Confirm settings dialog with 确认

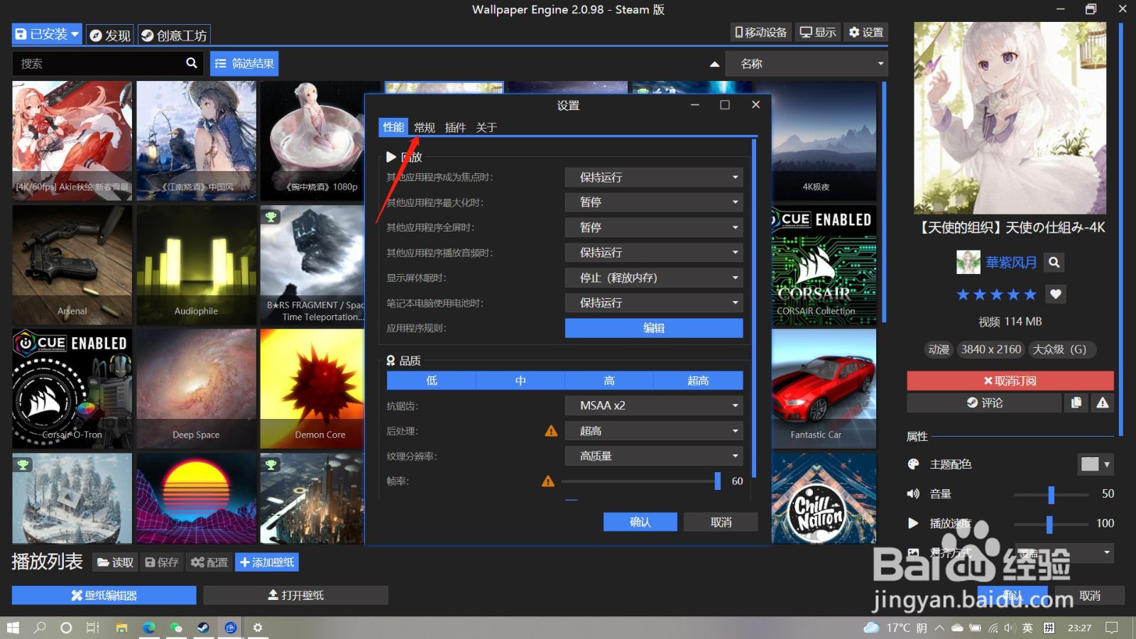(x=640, y=522)
